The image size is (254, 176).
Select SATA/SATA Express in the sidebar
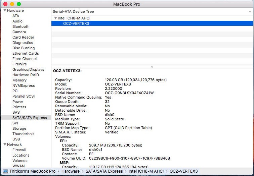pos(26,118)
